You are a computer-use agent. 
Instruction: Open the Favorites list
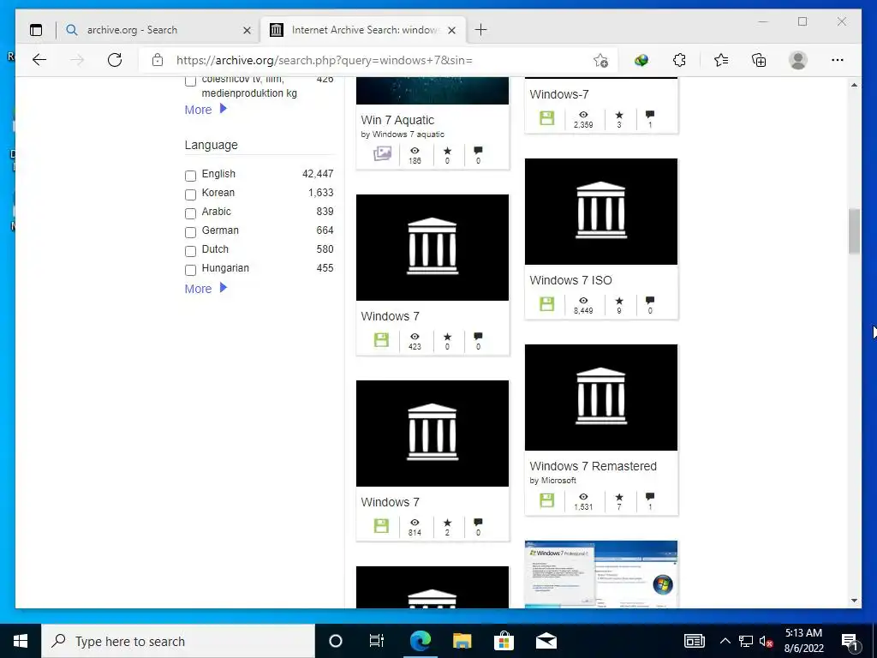(721, 60)
